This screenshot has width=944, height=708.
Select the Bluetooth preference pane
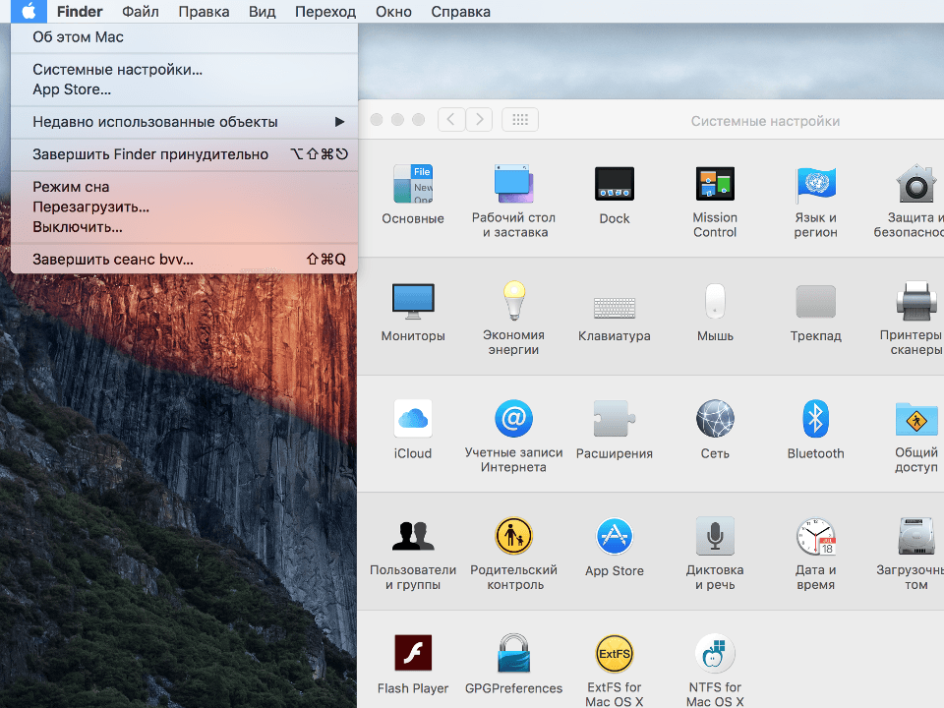click(815, 418)
